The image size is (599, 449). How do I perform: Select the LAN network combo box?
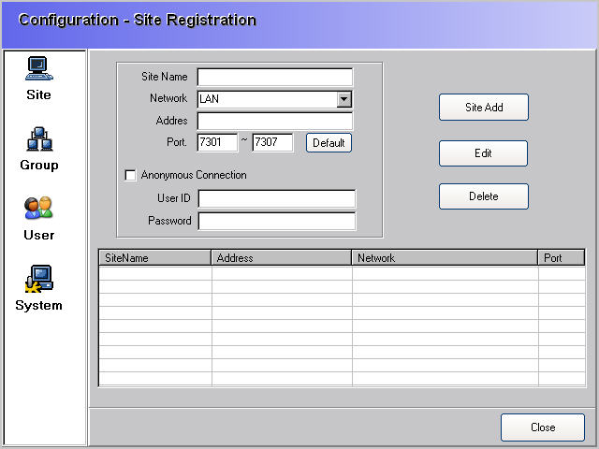pyautogui.click(x=274, y=99)
